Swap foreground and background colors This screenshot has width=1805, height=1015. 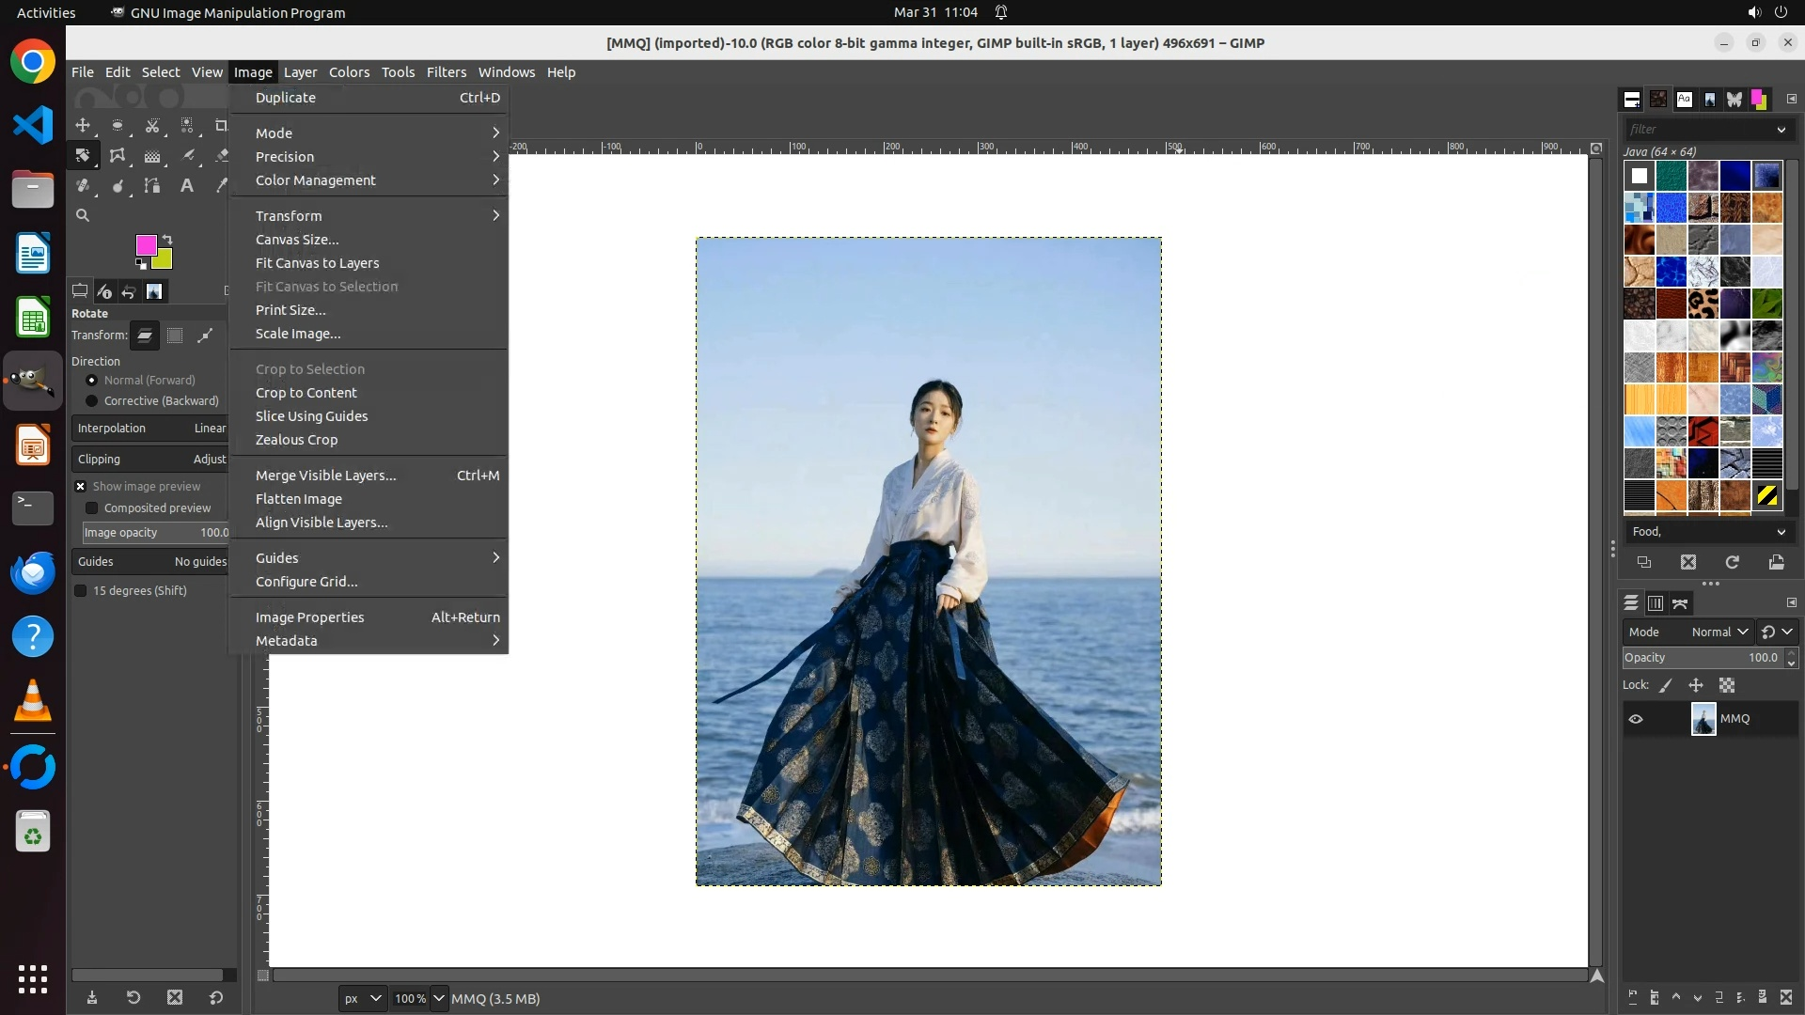click(167, 240)
